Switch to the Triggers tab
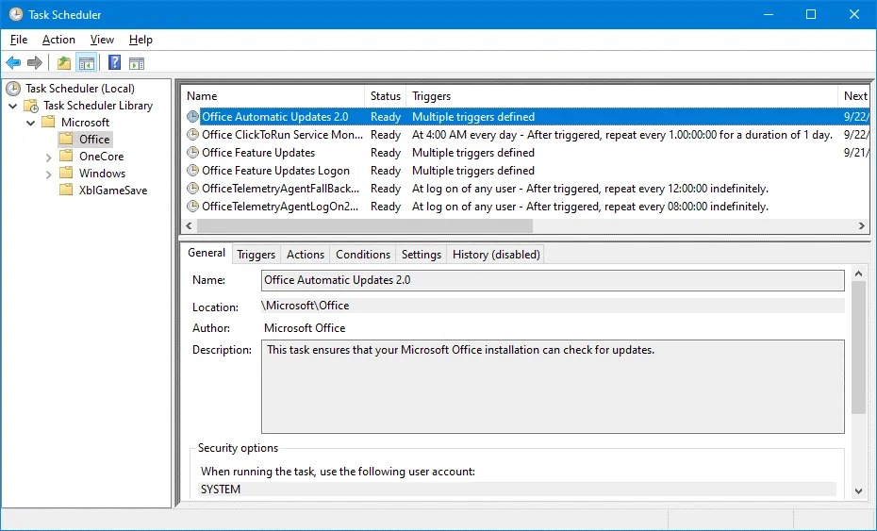The width and height of the screenshot is (877, 531). [x=256, y=254]
